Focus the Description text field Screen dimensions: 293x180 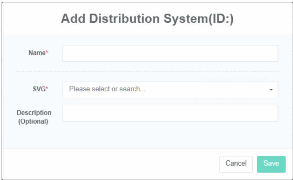point(170,113)
